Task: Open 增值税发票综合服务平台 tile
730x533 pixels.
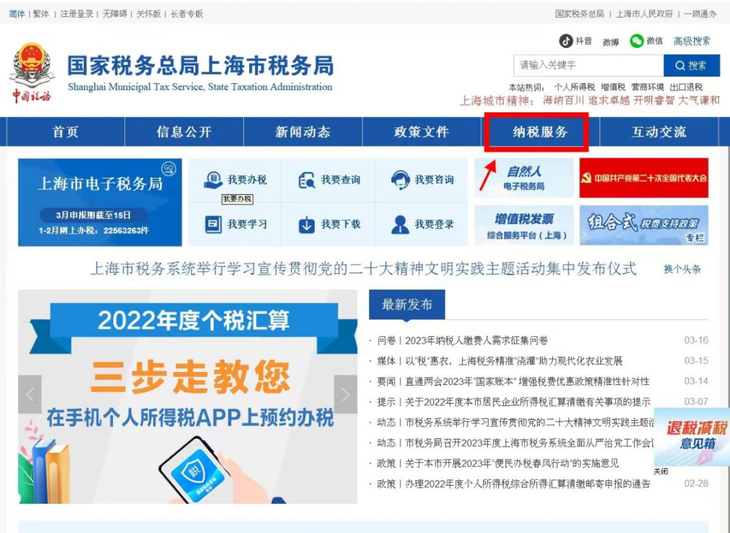Action: pyautogui.click(x=525, y=225)
